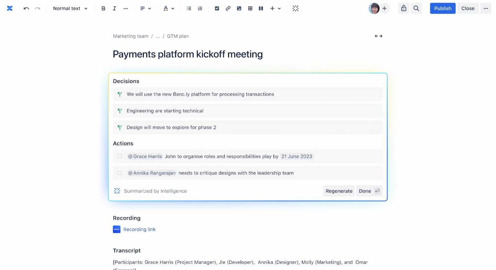Open Atlassian Intelligence from the toolbar

click(295, 8)
